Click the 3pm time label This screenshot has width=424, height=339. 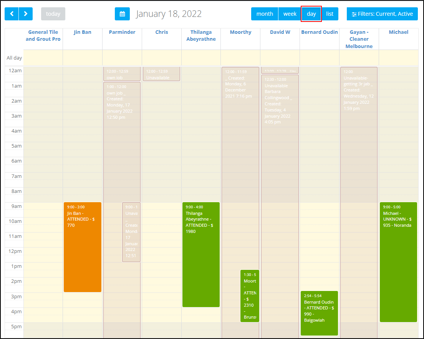coord(17,296)
